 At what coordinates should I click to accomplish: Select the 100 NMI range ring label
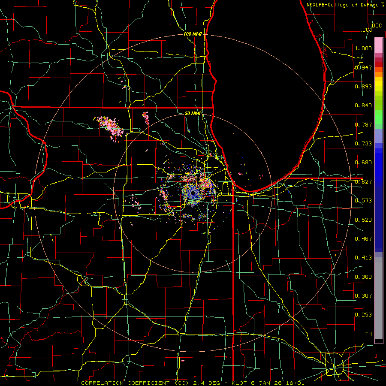click(193, 34)
